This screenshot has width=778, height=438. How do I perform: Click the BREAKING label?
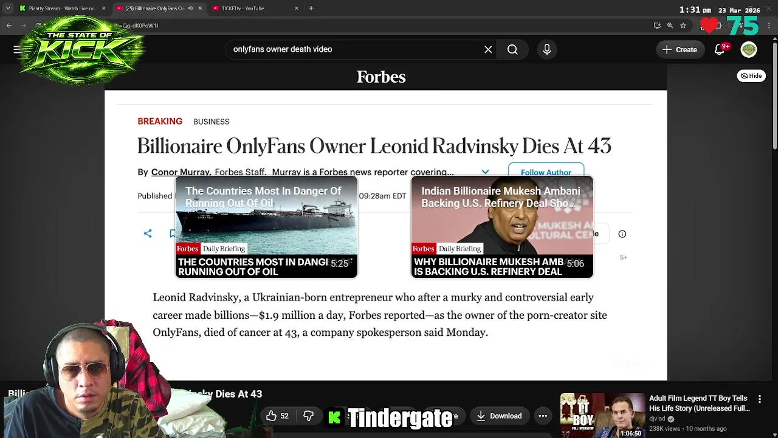(x=160, y=121)
